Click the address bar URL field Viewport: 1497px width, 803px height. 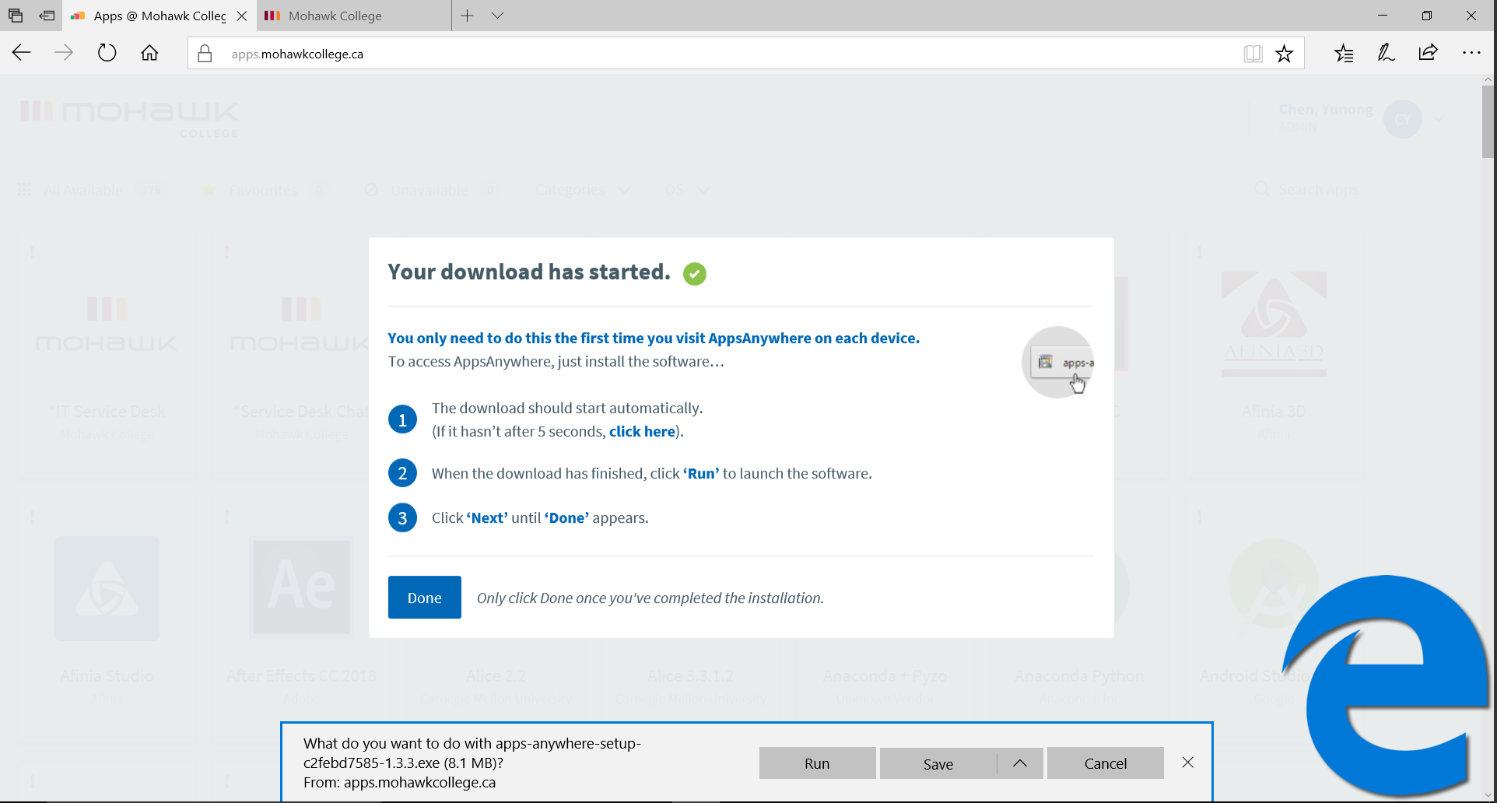pyautogui.click(x=700, y=54)
